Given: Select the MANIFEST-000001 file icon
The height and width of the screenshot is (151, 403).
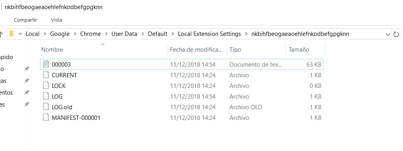Looking at the screenshot, I should 46,117.
